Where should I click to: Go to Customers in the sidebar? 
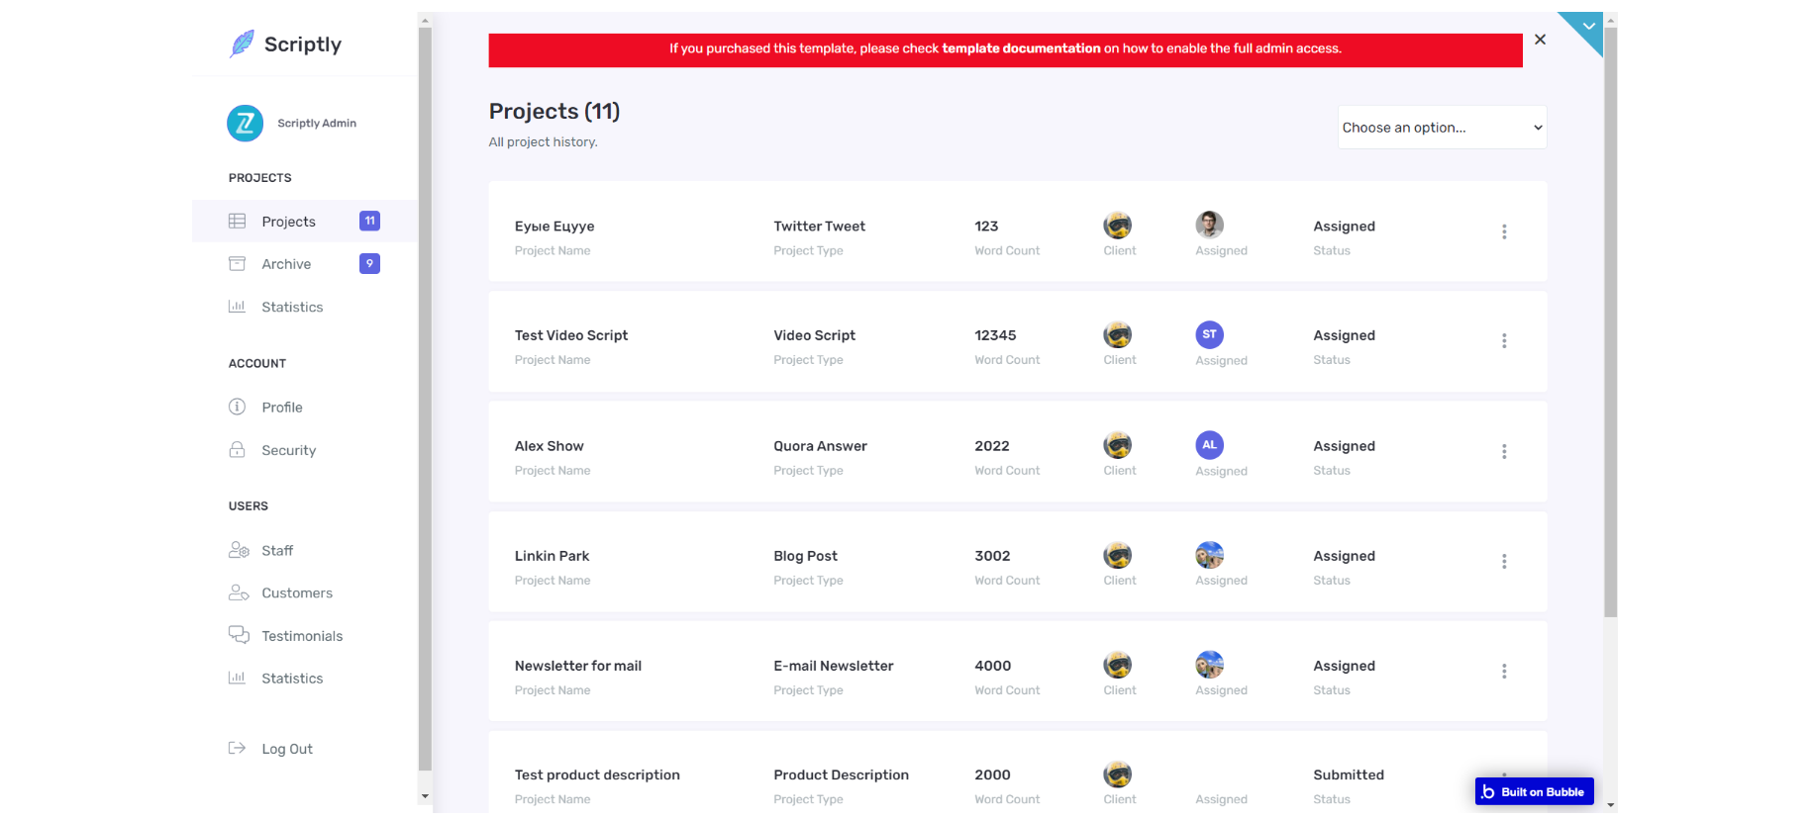[x=297, y=593]
